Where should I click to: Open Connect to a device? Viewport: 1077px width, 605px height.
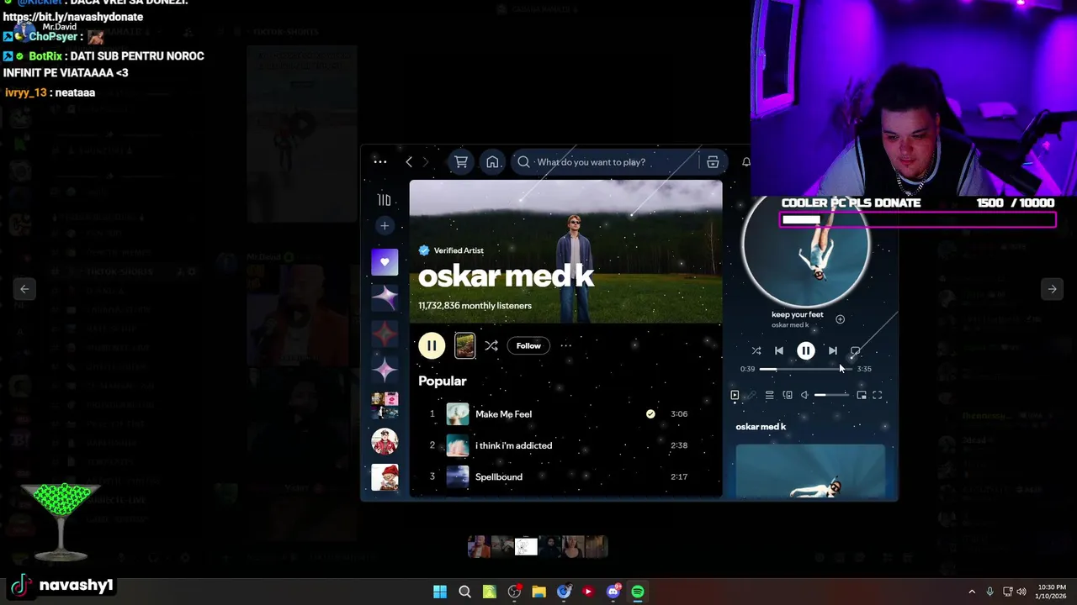[788, 395]
